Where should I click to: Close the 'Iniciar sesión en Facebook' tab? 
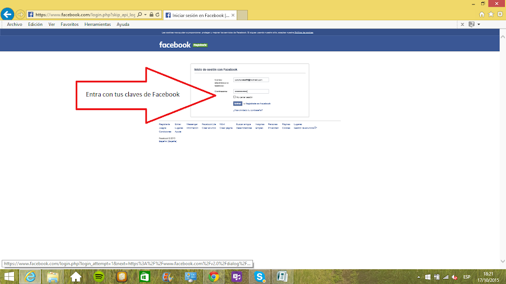click(233, 15)
